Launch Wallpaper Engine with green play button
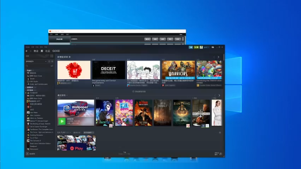Screen dimensions: 301x169 (62, 121)
